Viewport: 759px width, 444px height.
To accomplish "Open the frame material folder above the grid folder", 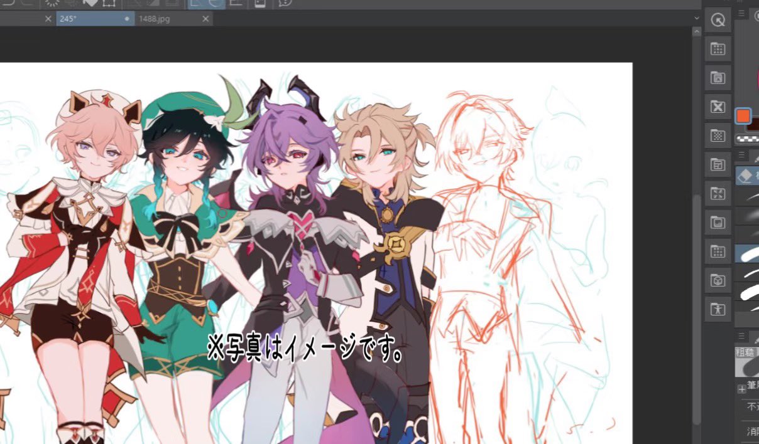I will [718, 223].
